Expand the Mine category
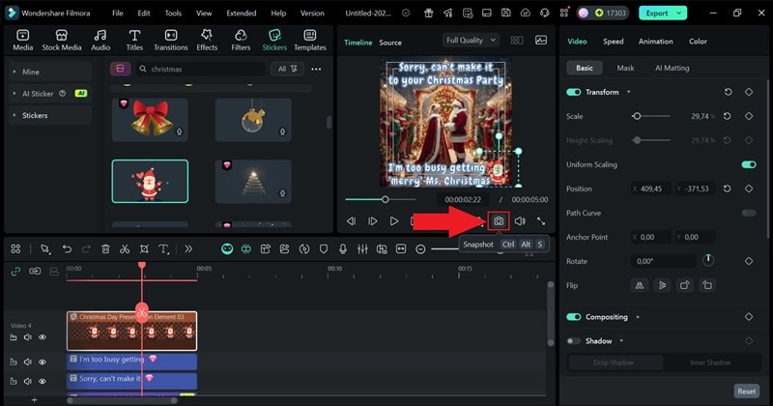 [14, 72]
